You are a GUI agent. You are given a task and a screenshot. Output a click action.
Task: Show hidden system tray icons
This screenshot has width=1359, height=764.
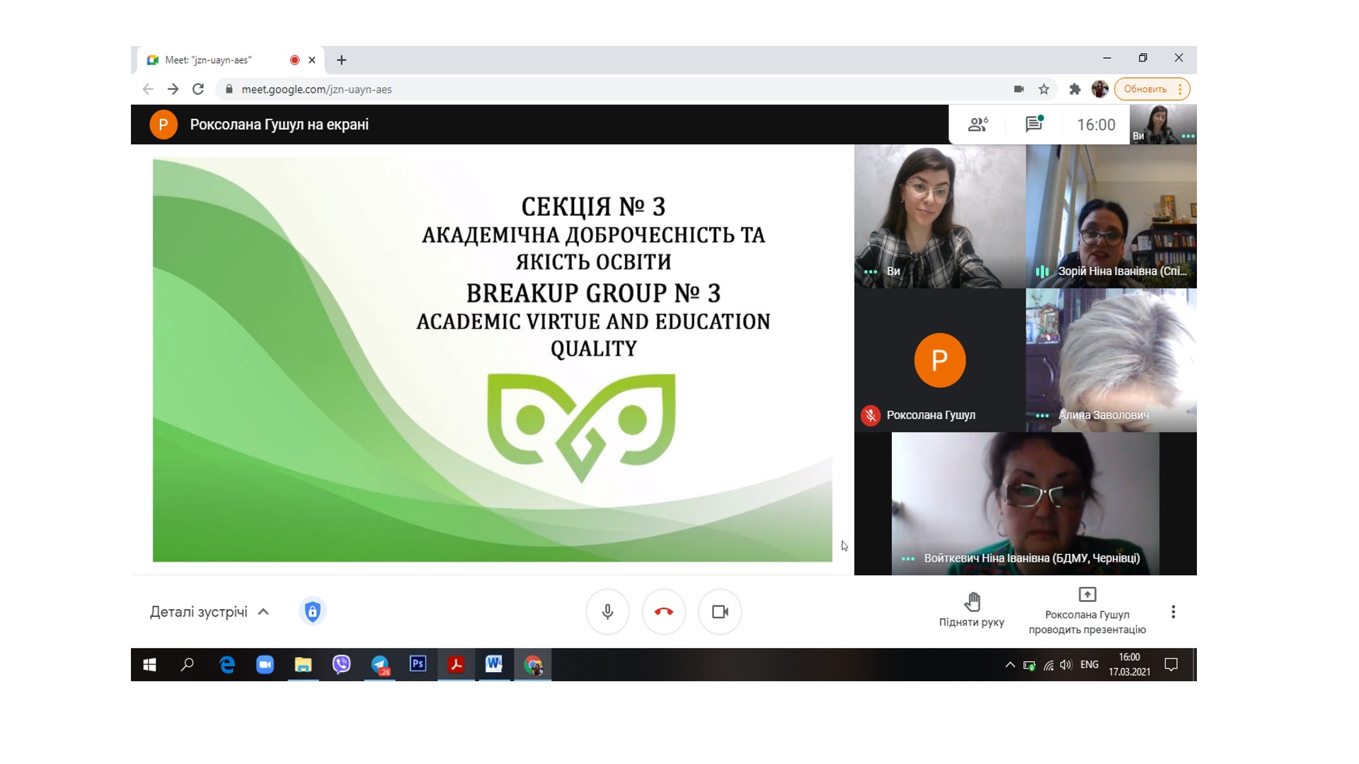(x=1010, y=665)
